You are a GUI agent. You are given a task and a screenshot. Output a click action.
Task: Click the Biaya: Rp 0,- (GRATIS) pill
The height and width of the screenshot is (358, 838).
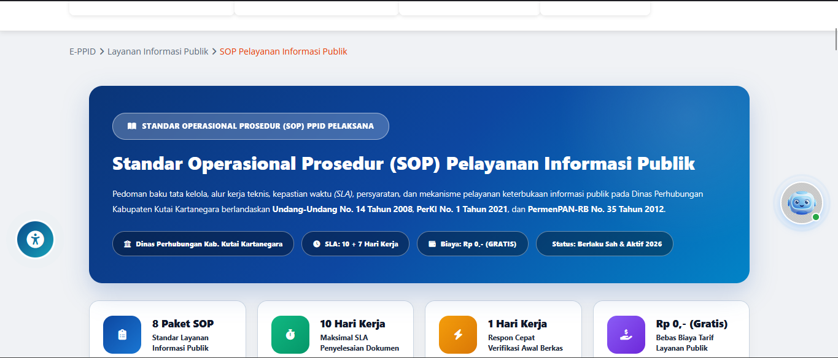tap(473, 244)
